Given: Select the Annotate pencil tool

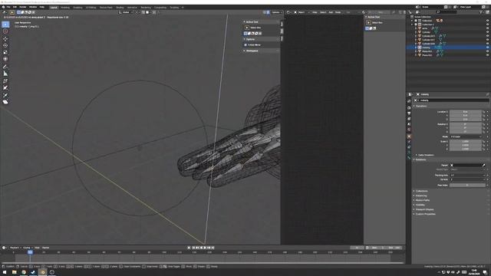Looking at the screenshot, I should pyautogui.click(x=5, y=67).
